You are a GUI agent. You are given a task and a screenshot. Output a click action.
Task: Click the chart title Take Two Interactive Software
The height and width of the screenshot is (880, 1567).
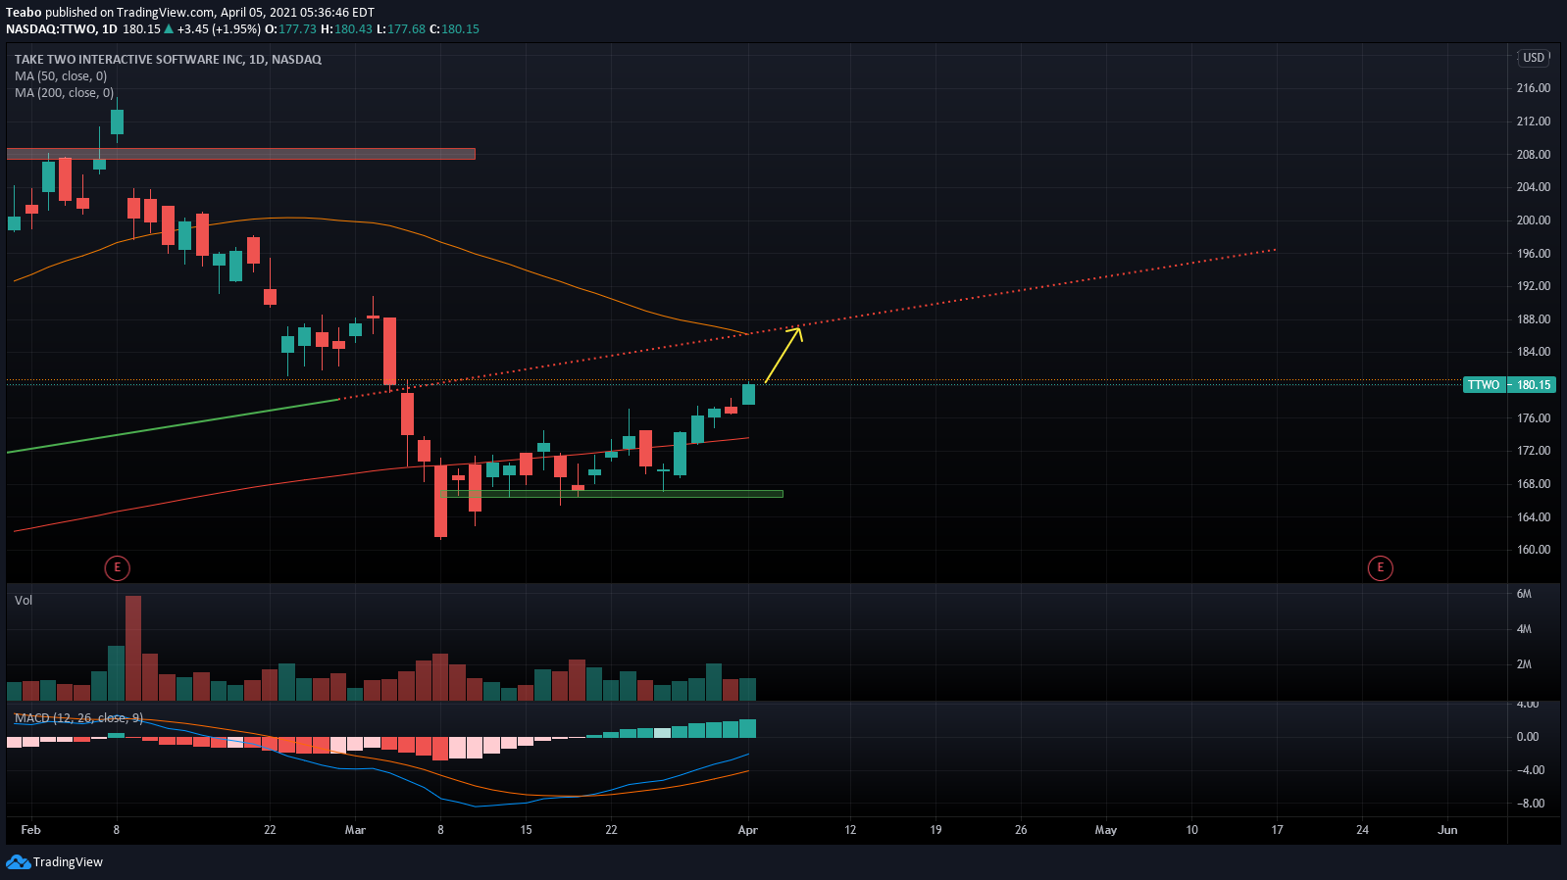click(168, 60)
